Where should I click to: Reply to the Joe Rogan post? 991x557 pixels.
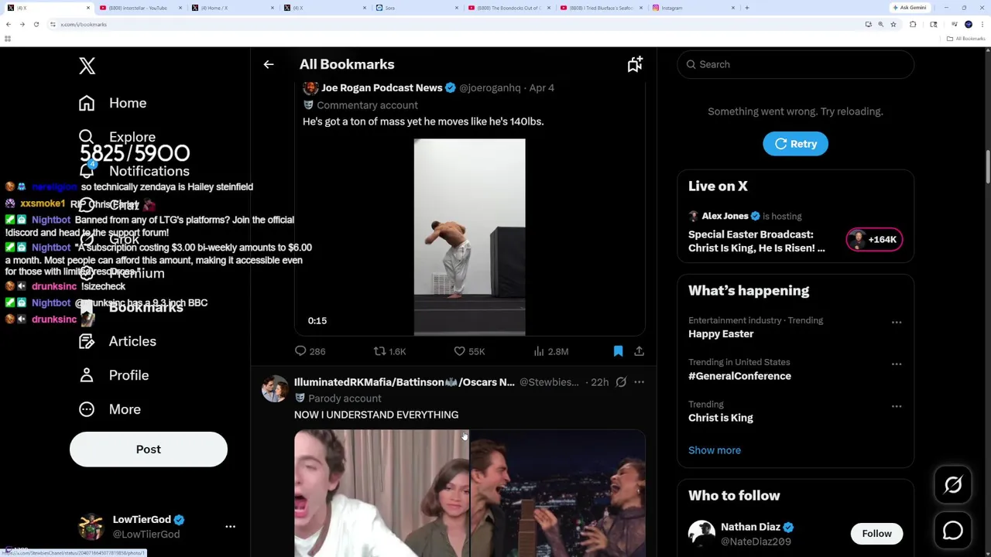(310, 351)
